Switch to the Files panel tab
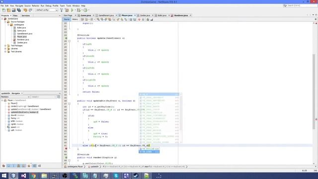318x179 pixels. 15,15
